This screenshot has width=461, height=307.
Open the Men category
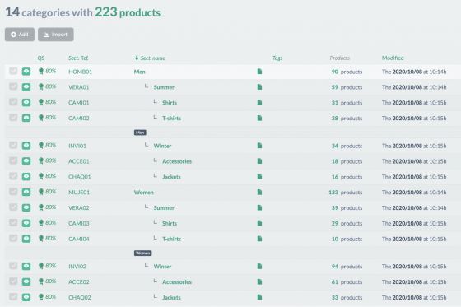tap(140, 72)
